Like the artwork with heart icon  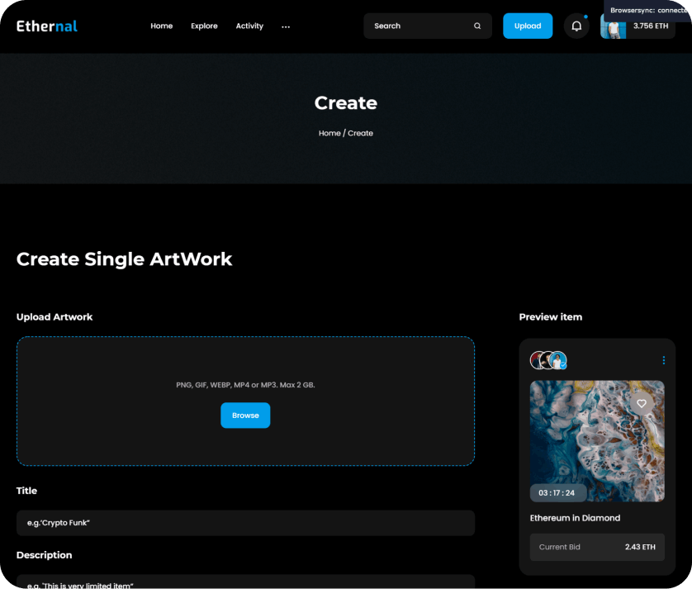coord(642,403)
